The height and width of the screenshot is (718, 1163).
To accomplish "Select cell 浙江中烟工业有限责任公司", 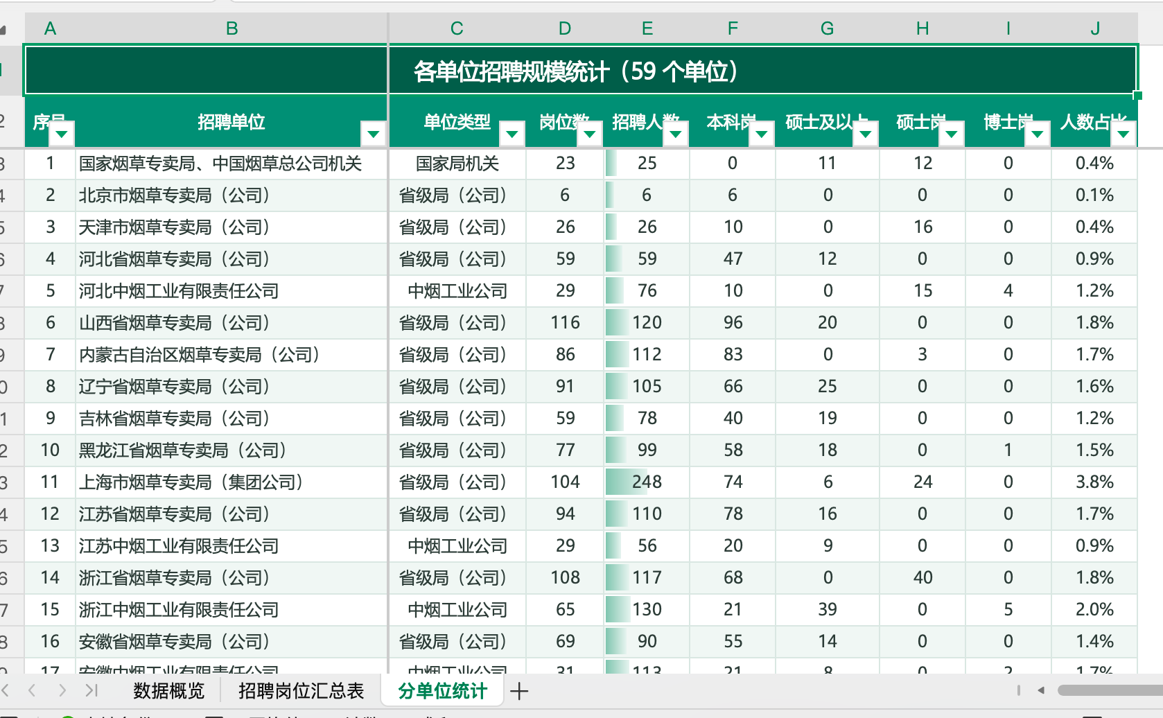I will pos(231,610).
